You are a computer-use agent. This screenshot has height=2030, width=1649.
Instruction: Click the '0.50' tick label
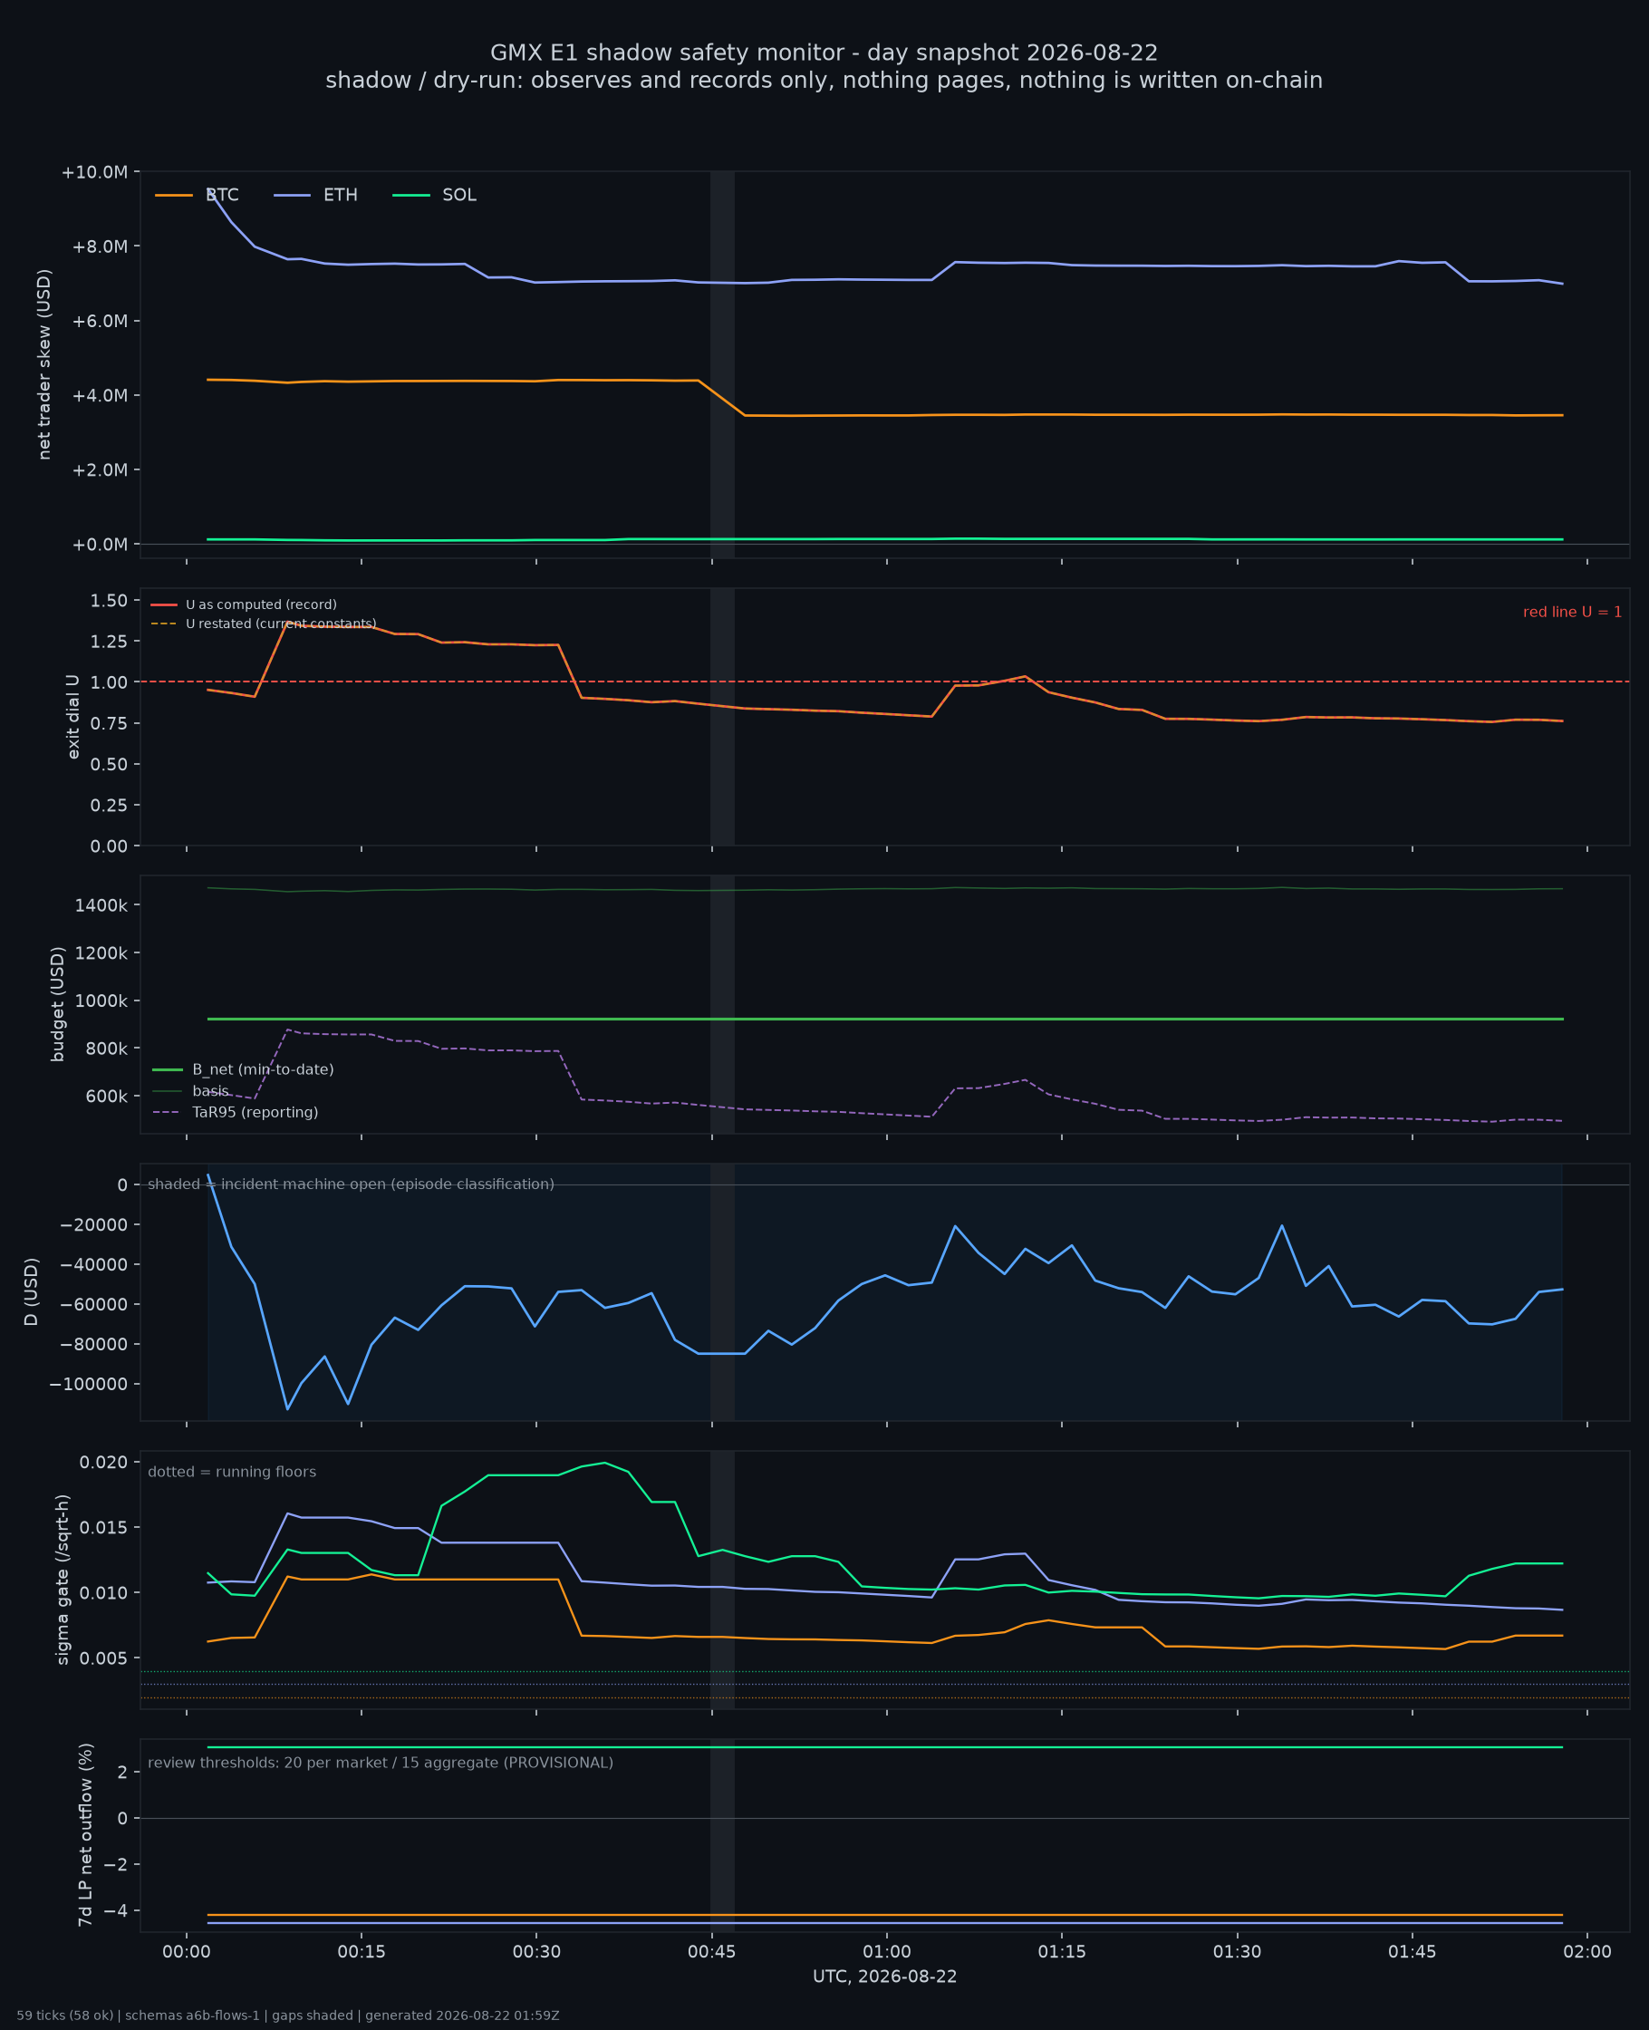tap(110, 765)
